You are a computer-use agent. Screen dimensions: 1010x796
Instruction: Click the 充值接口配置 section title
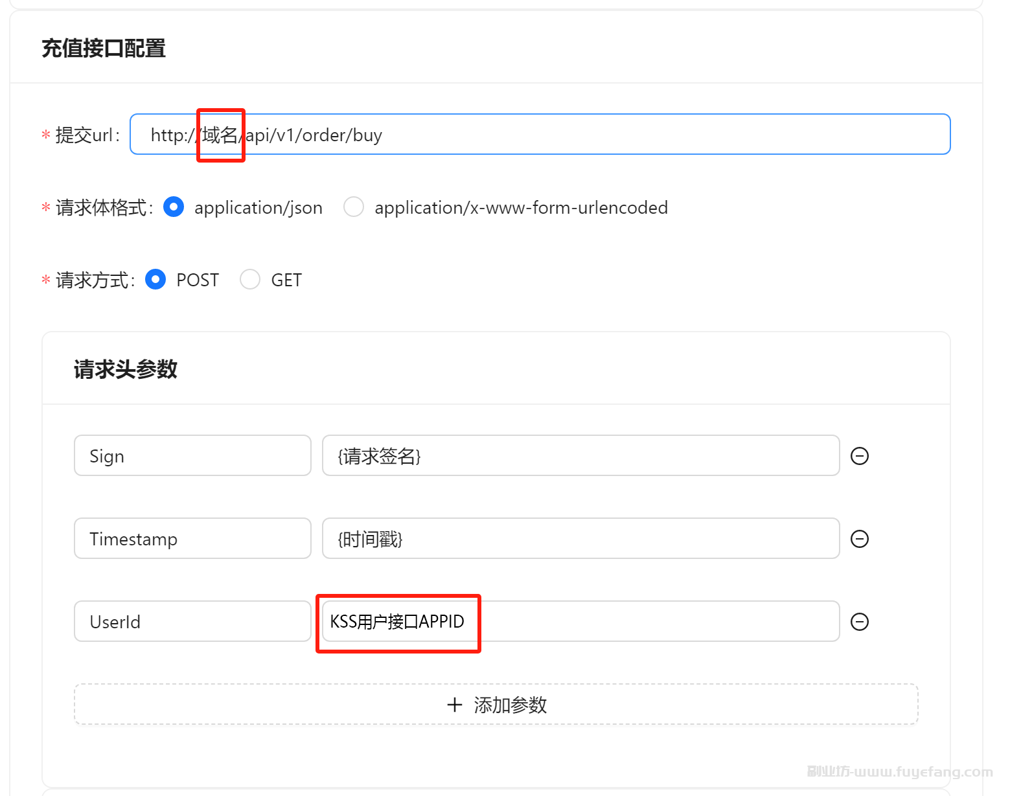(104, 49)
